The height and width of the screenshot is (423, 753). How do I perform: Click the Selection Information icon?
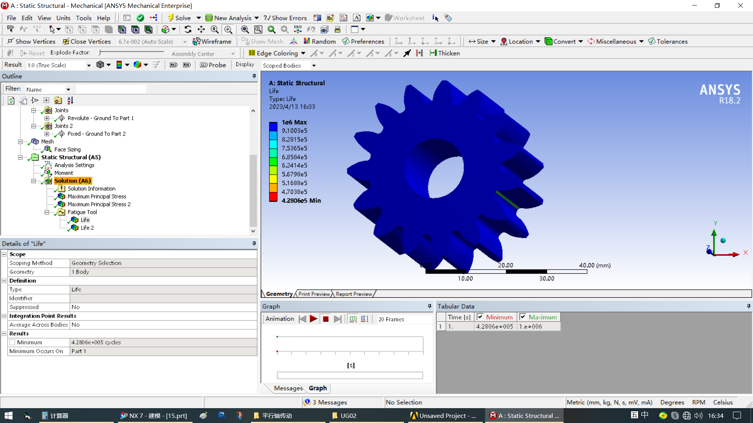click(x=435, y=18)
